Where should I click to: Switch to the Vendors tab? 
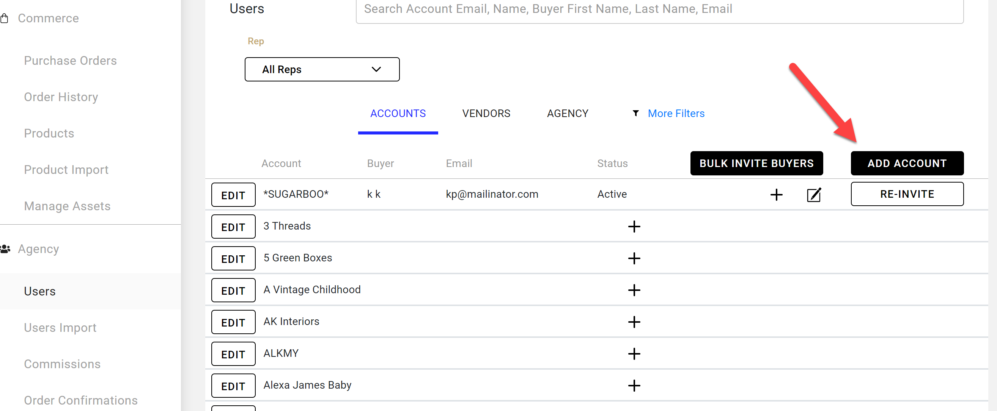coord(486,114)
